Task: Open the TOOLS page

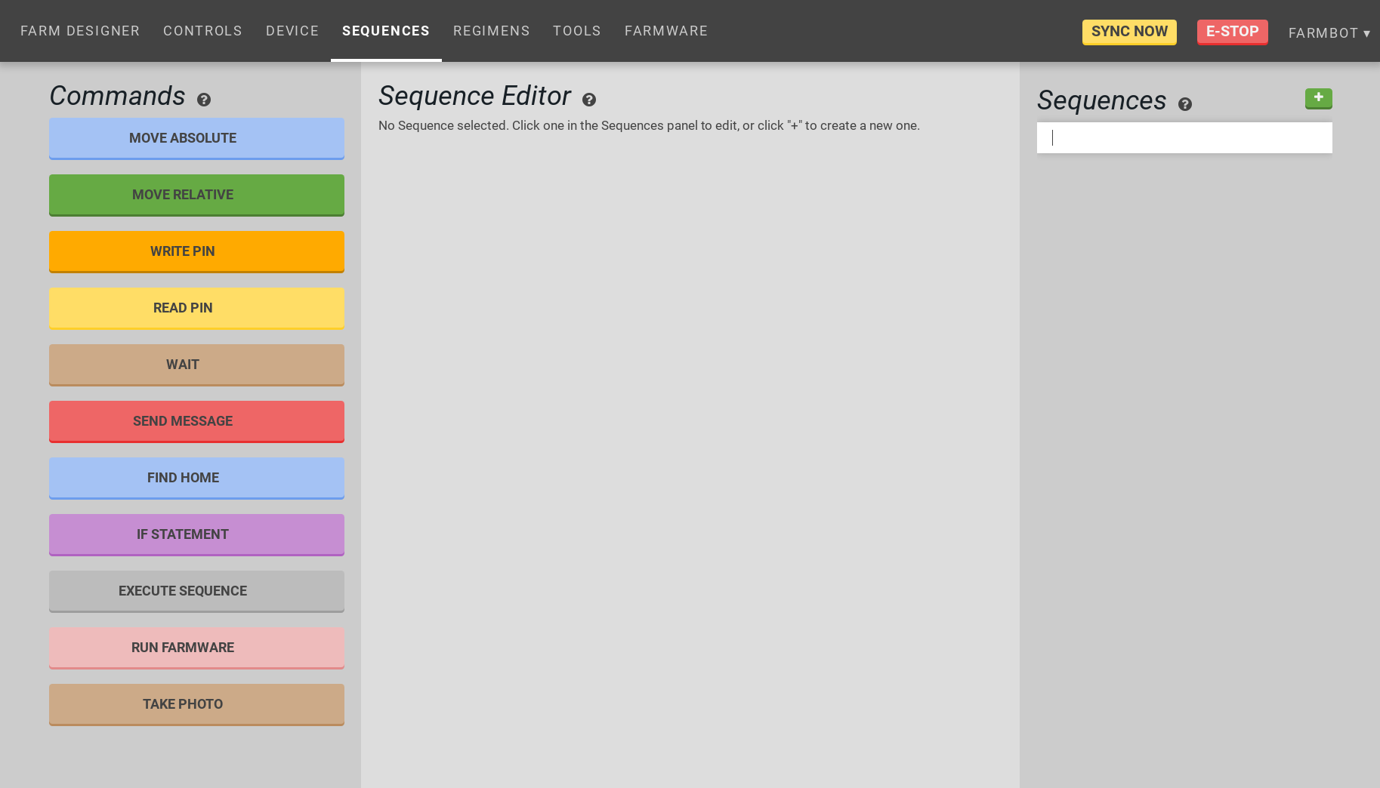Action: tap(576, 31)
